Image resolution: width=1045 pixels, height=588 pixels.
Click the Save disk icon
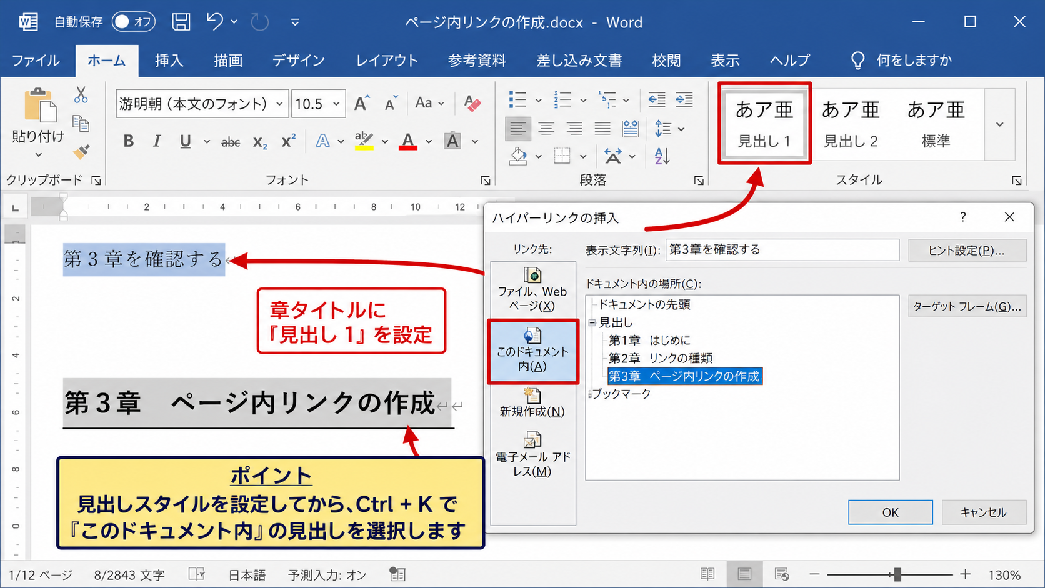coord(181,22)
